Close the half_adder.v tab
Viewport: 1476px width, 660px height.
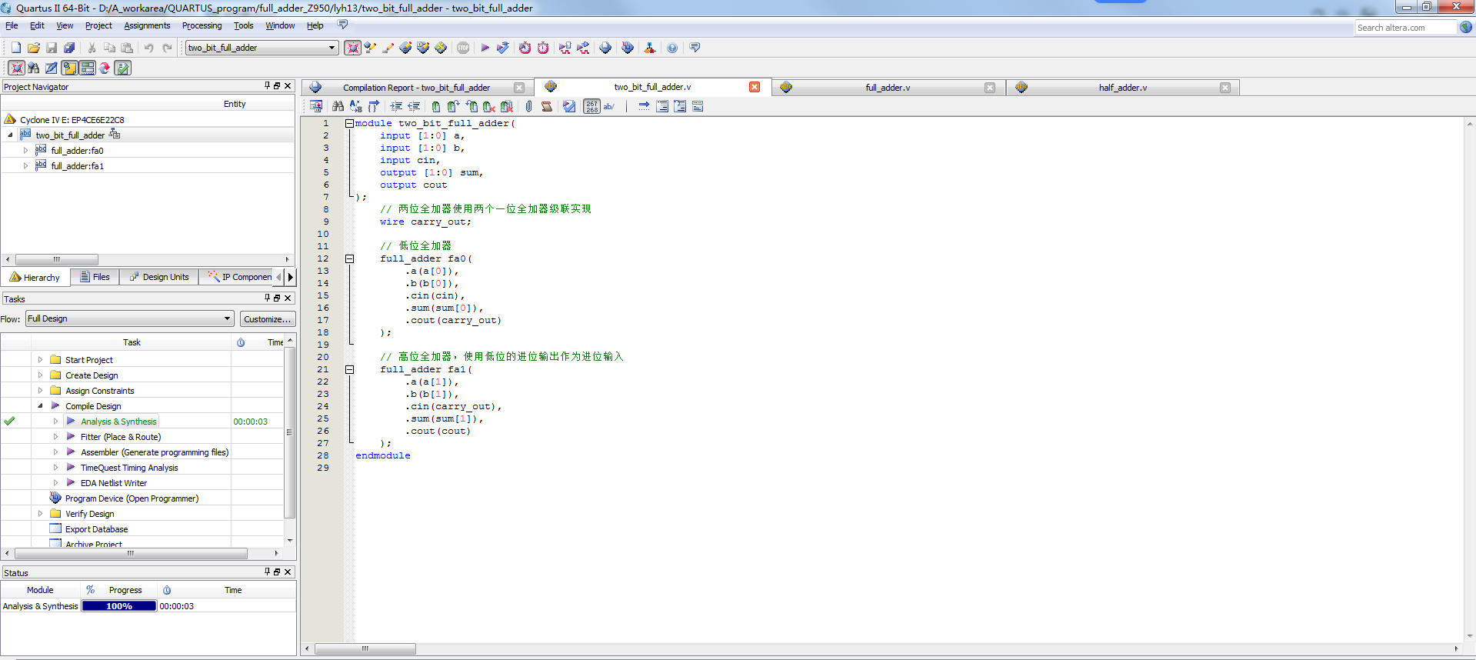coord(1225,88)
